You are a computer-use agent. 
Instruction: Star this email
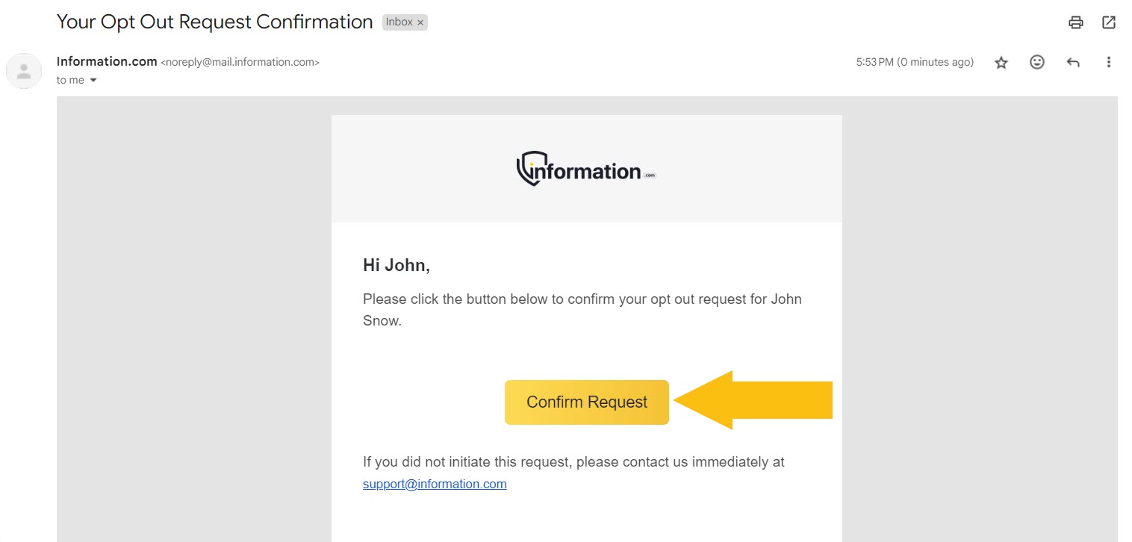(x=1001, y=63)
